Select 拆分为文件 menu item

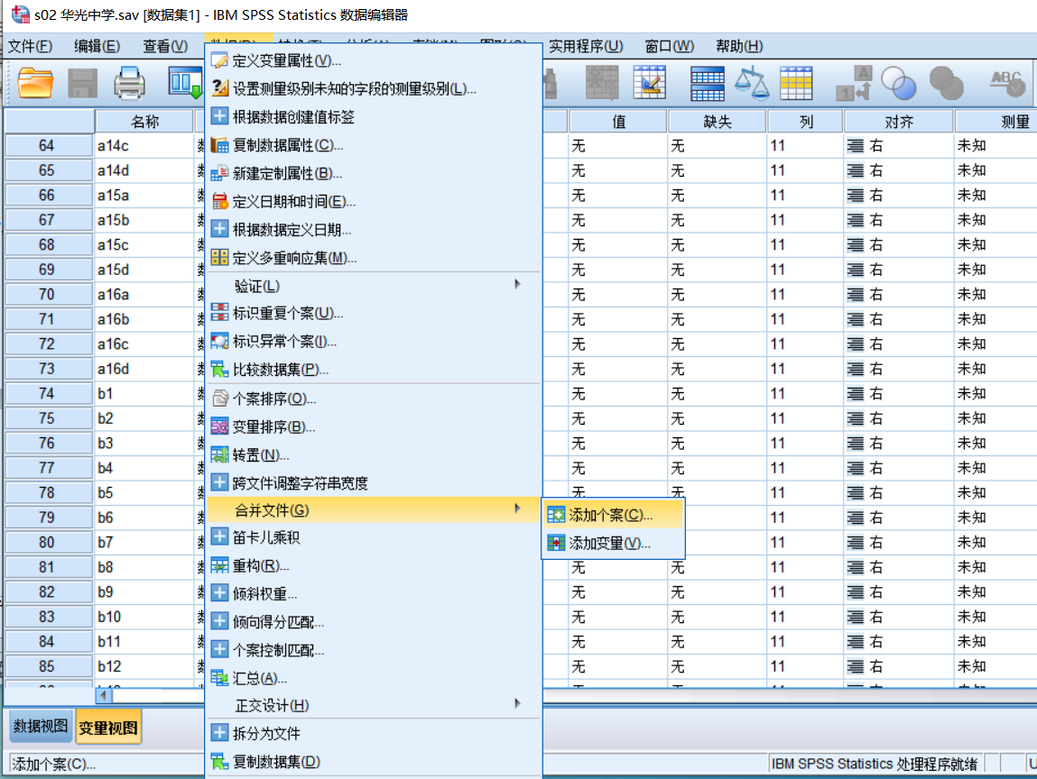374,733
